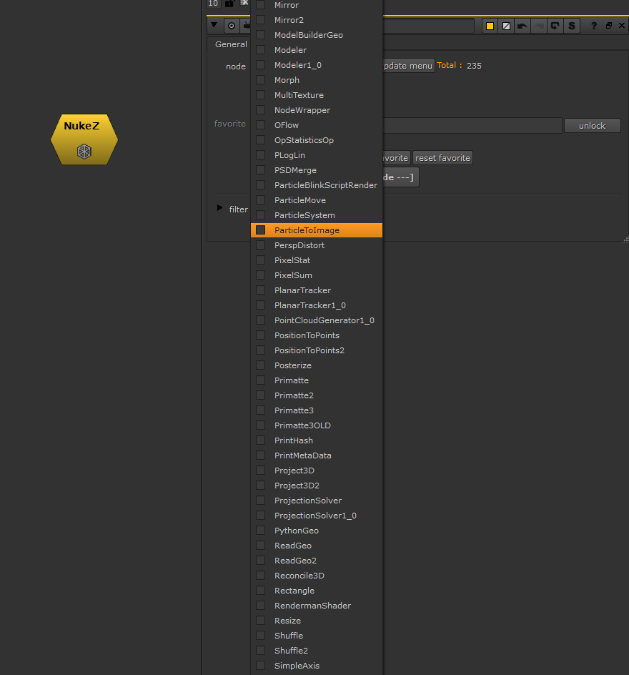The height and width of the screenshot is (675, 629).
Task: Enable the ParticleSystem checkbox
Action: pos(261,215)
